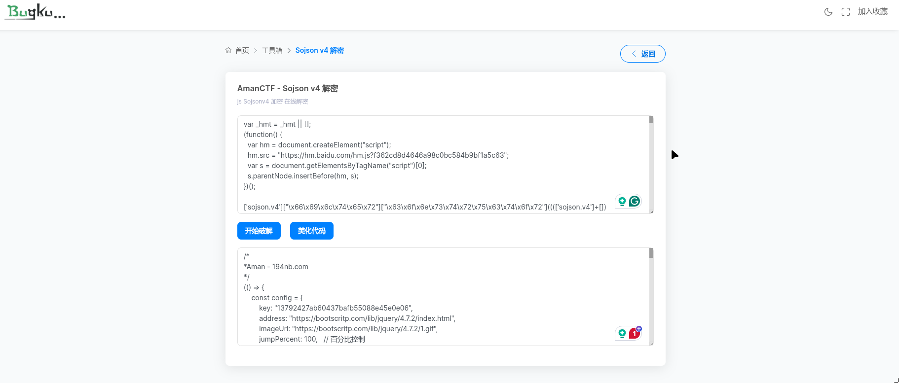The height and width of the screenshot is (383, 899).
Task: Click input textarea scrollbar thumb
Action: 651,120
